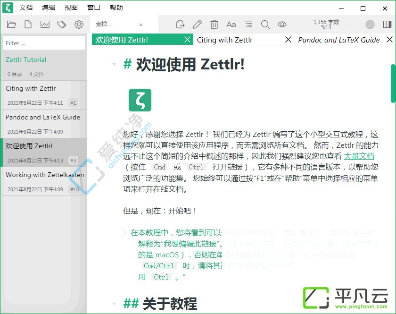Click the export/share document icon
The width and height of the screenshot is (396, 314).
(180, 25)
